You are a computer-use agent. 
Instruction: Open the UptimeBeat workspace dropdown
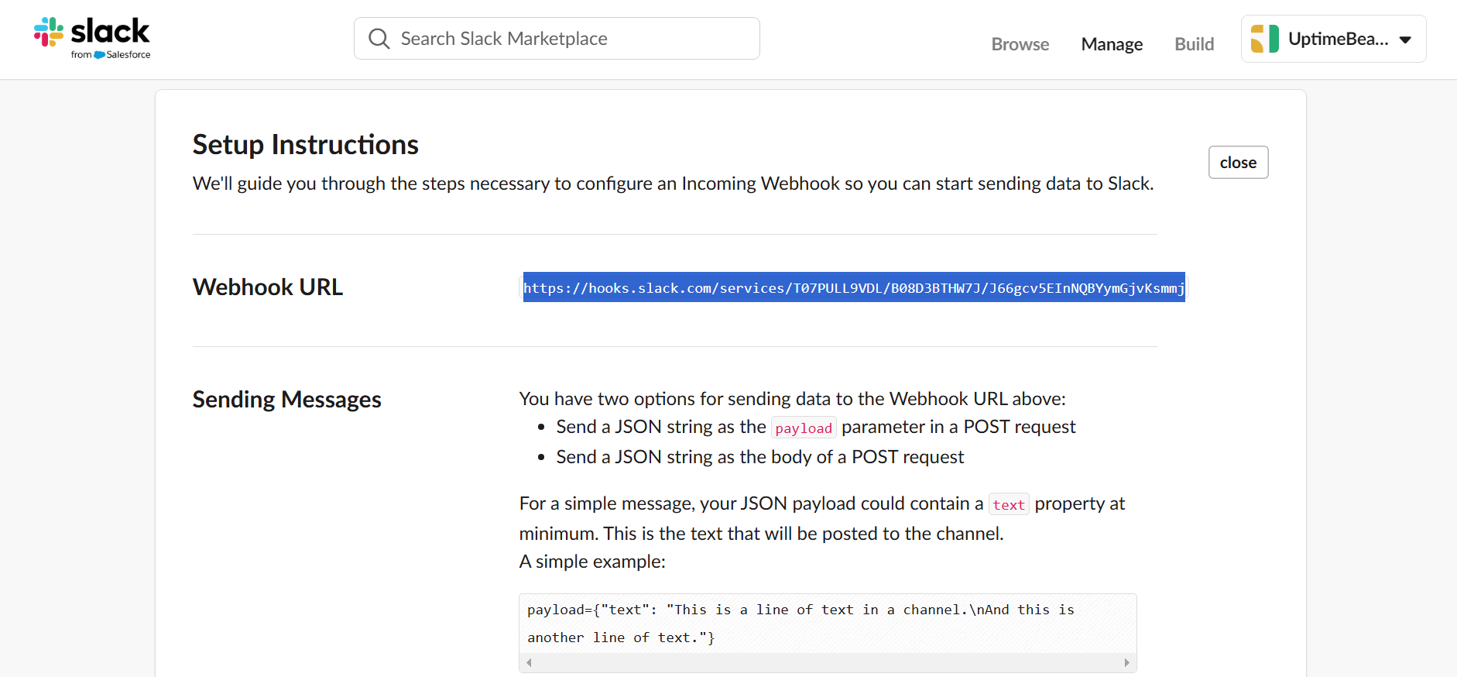(x=1333, y=38)
